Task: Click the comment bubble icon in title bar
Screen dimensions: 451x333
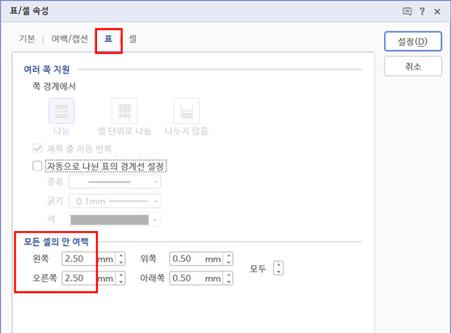Action: 407,11
